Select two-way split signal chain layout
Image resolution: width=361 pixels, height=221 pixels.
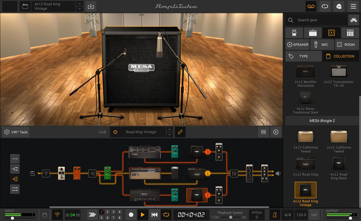[x=15, y=169]
